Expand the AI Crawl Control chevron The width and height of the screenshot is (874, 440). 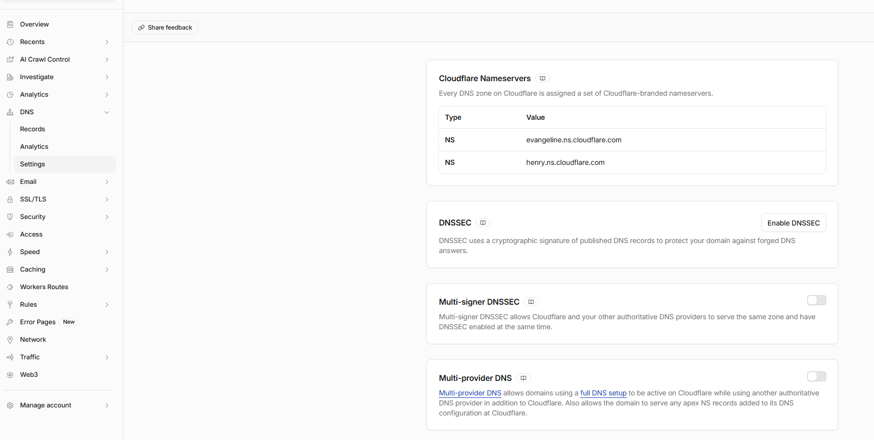[x=107, y=60]
